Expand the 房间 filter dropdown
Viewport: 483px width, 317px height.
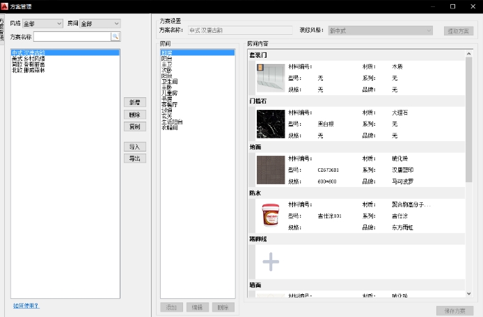point(100,24)
